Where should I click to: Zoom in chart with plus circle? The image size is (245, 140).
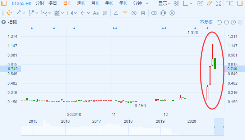tap(233, 22)
